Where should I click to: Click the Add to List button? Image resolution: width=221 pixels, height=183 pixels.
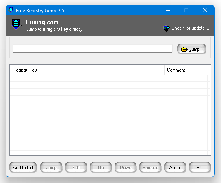tap(23, 167)
